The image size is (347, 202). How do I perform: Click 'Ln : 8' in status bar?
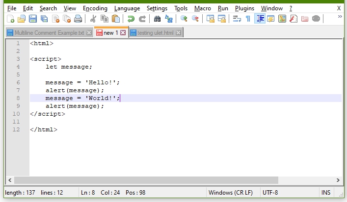click(x=88, y=193)
